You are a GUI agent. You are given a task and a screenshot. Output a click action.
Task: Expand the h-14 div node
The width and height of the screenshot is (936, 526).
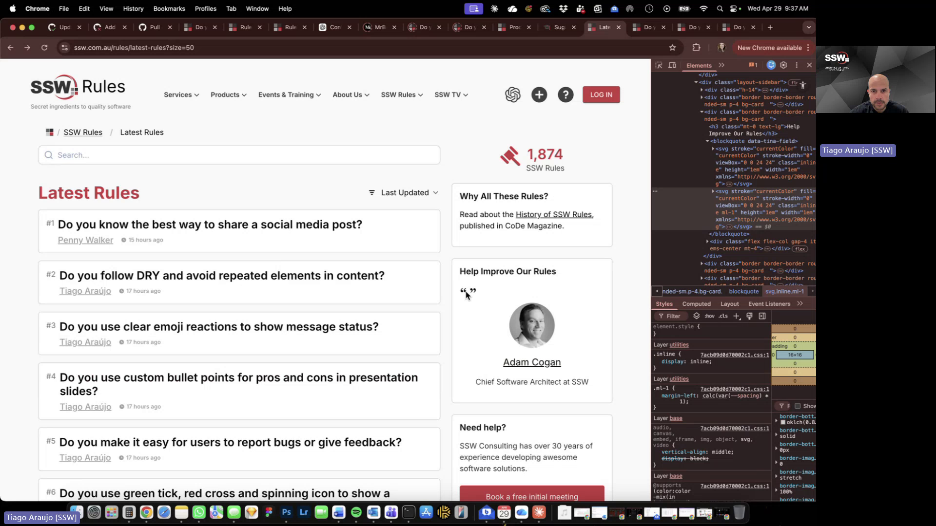[x=702, y=90]
